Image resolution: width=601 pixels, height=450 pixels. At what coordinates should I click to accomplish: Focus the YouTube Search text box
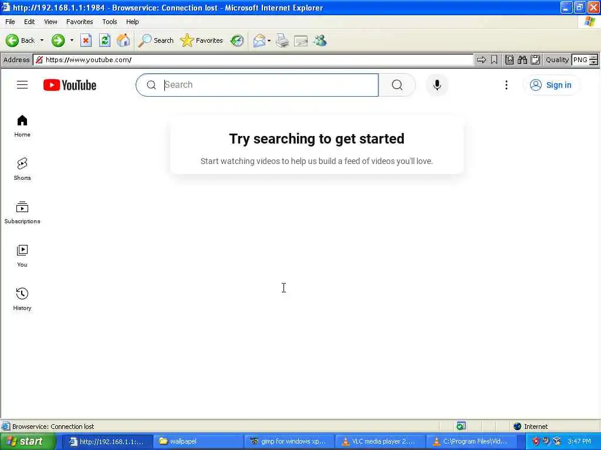(x=257, y=85)
